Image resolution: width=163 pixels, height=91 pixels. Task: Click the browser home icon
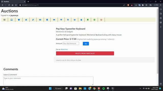click(12, 5)
